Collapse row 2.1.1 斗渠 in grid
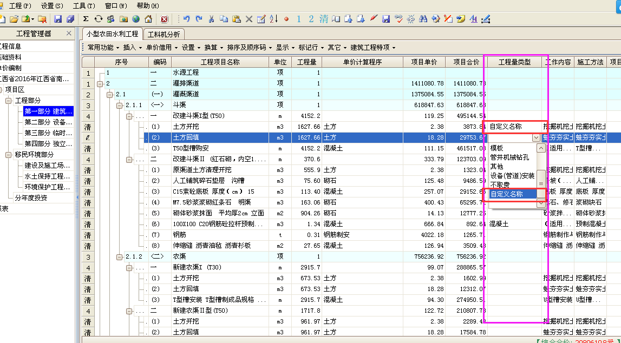The height and width of the screenshot is (343, 621). point(119,105)
